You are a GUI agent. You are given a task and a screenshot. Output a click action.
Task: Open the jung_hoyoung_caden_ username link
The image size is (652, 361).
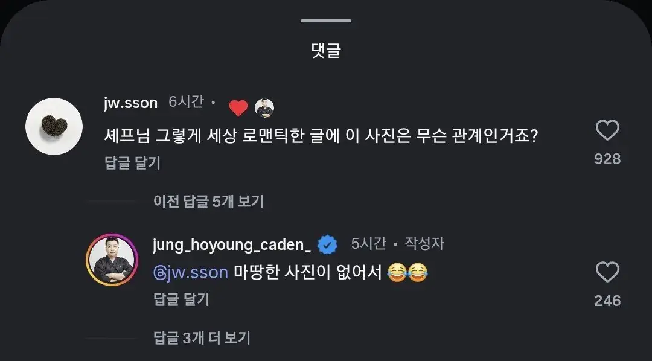click(232, 244)
